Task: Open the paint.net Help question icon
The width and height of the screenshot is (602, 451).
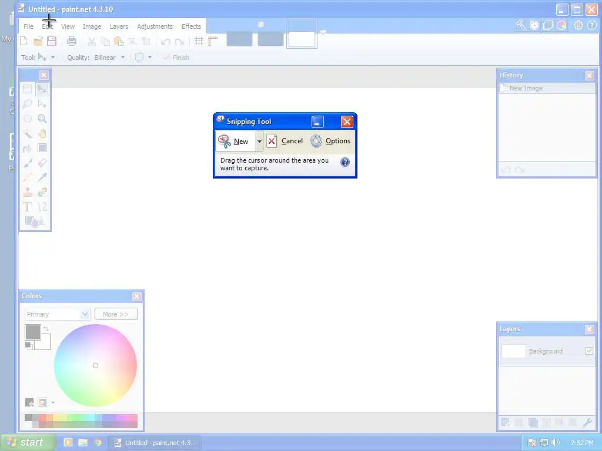Action: pyautogui.click(x=592, y=25)
